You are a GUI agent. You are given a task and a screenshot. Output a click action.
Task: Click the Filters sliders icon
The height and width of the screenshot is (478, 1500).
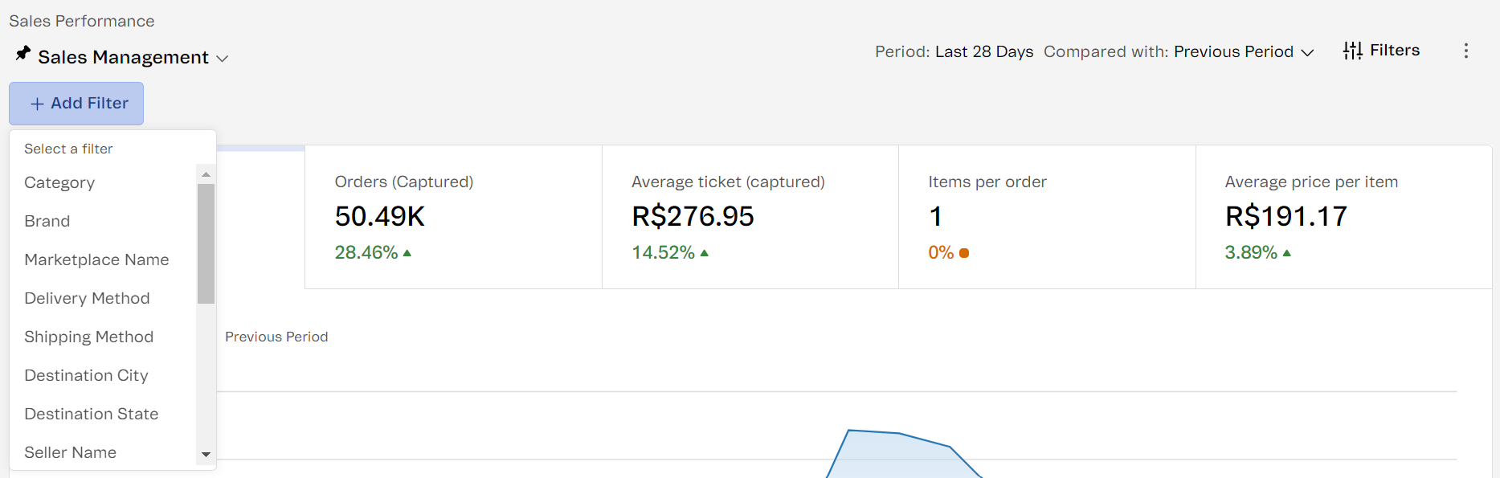coord(1352,51)
